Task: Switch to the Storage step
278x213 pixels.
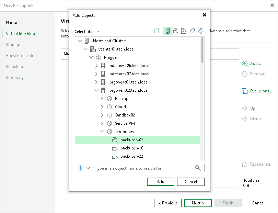Action: click(x=13, y=45)
